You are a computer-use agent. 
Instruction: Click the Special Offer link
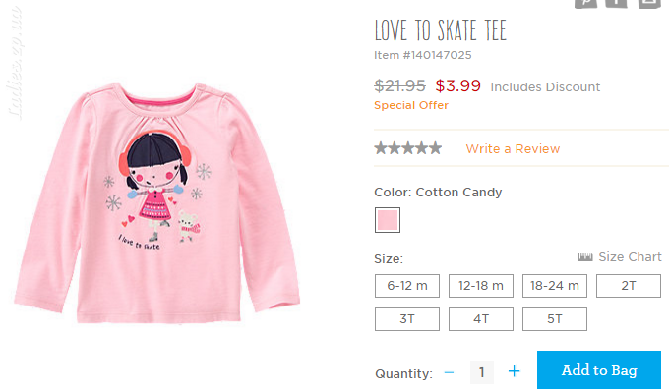pyautogui.click(x=411, y=105)
